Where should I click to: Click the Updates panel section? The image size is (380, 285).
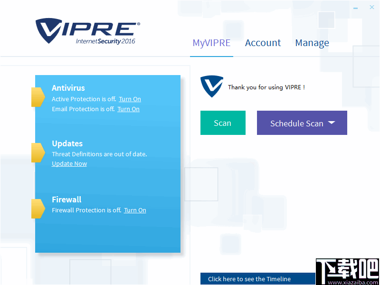click(x=67, y=143)
